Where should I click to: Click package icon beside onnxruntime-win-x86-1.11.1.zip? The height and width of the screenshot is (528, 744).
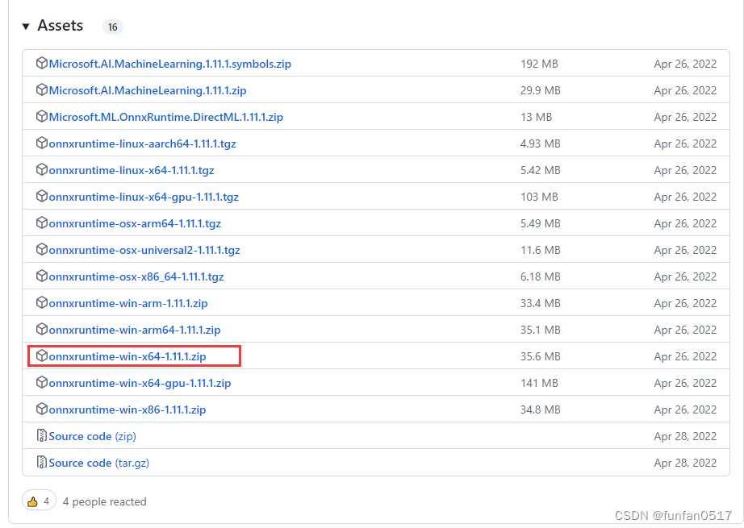tap(42, 409)
